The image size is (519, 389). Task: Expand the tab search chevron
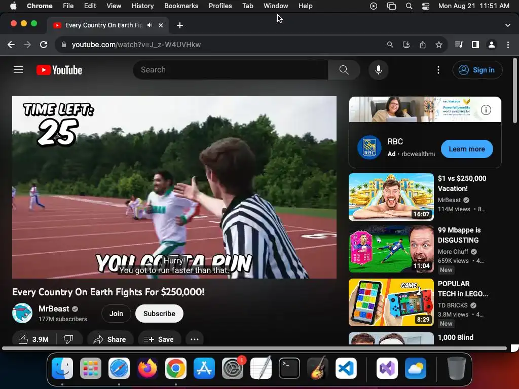[507, 25]
